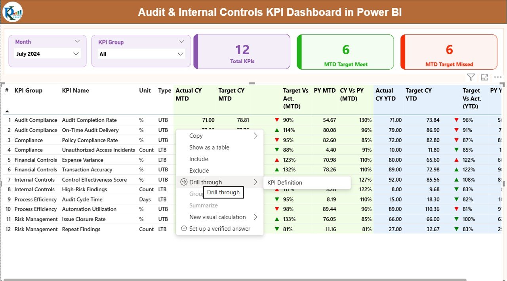Click Exclude in the context menu
The height and width of the screenshot is (281, 507).
click(x=199, y=170)
